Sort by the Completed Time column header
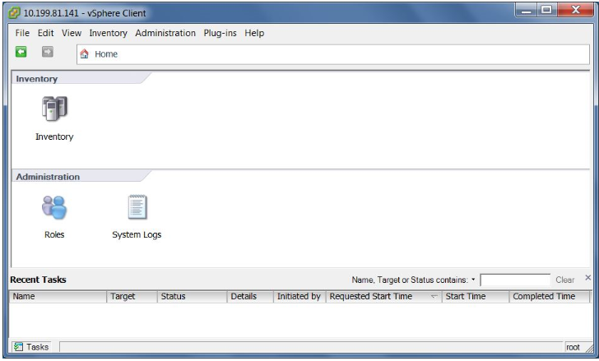The height and width of the screenshot is (361, 599). [x=550, y=297]
